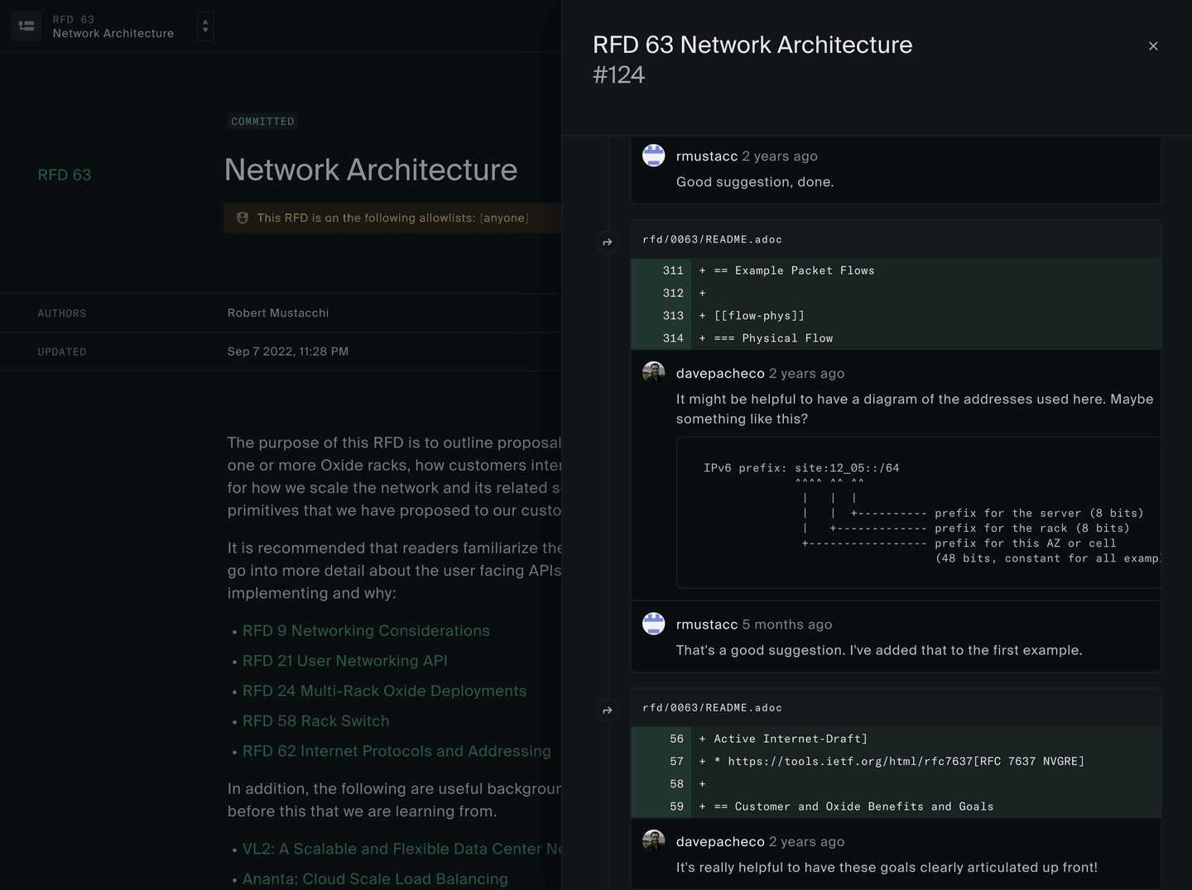Click rmustacc's avatar on the top comment

click(653, 155)
